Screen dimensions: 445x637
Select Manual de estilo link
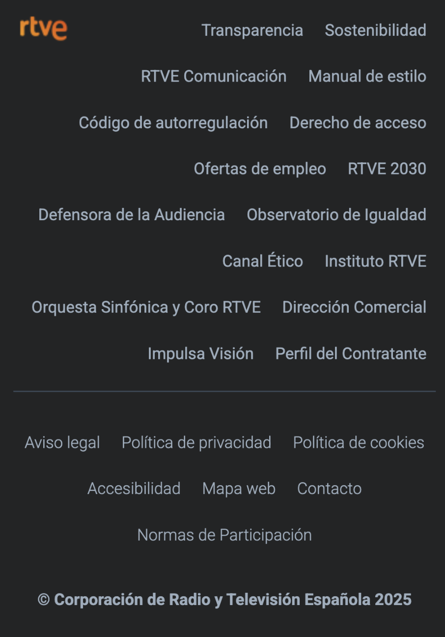[367, 77]
